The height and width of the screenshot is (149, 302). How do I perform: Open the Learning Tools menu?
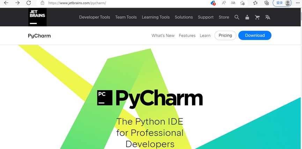pos(156,17)
